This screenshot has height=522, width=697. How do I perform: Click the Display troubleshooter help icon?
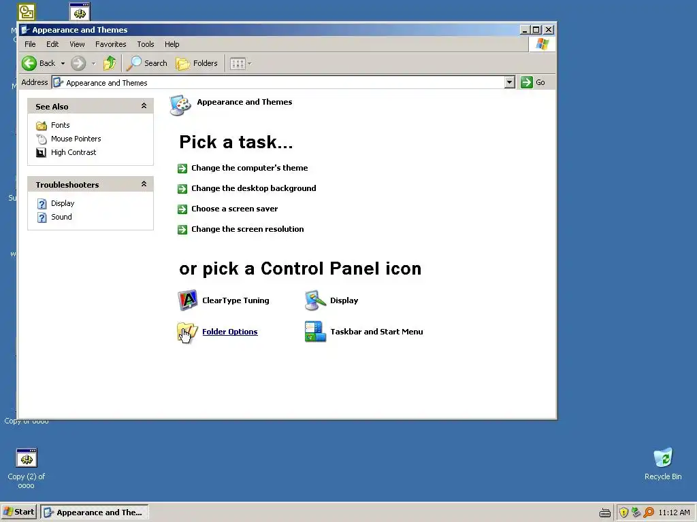42,204
